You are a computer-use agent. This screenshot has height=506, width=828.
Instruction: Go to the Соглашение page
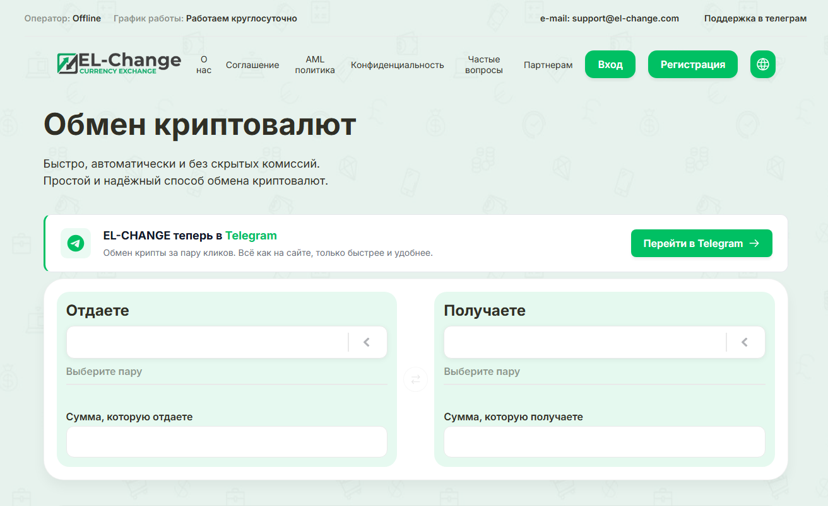pyautogui.click(x=252, y=65)
